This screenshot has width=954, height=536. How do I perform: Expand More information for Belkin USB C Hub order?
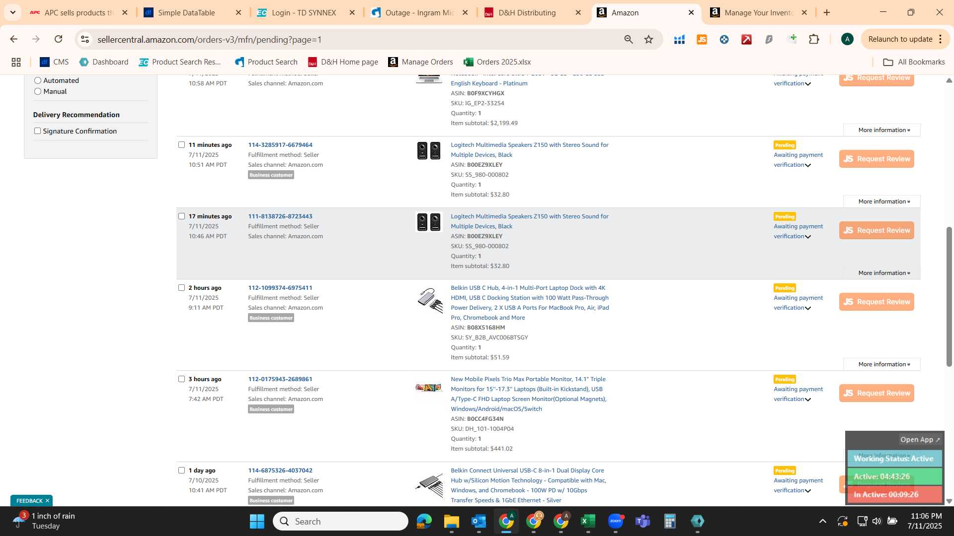point(882,364)
